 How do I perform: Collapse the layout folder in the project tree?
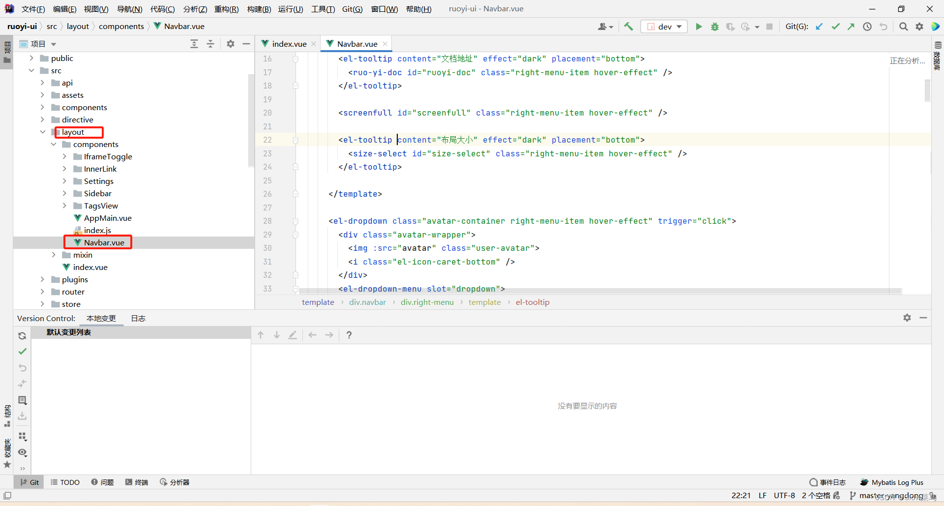(x=42, y=132)
